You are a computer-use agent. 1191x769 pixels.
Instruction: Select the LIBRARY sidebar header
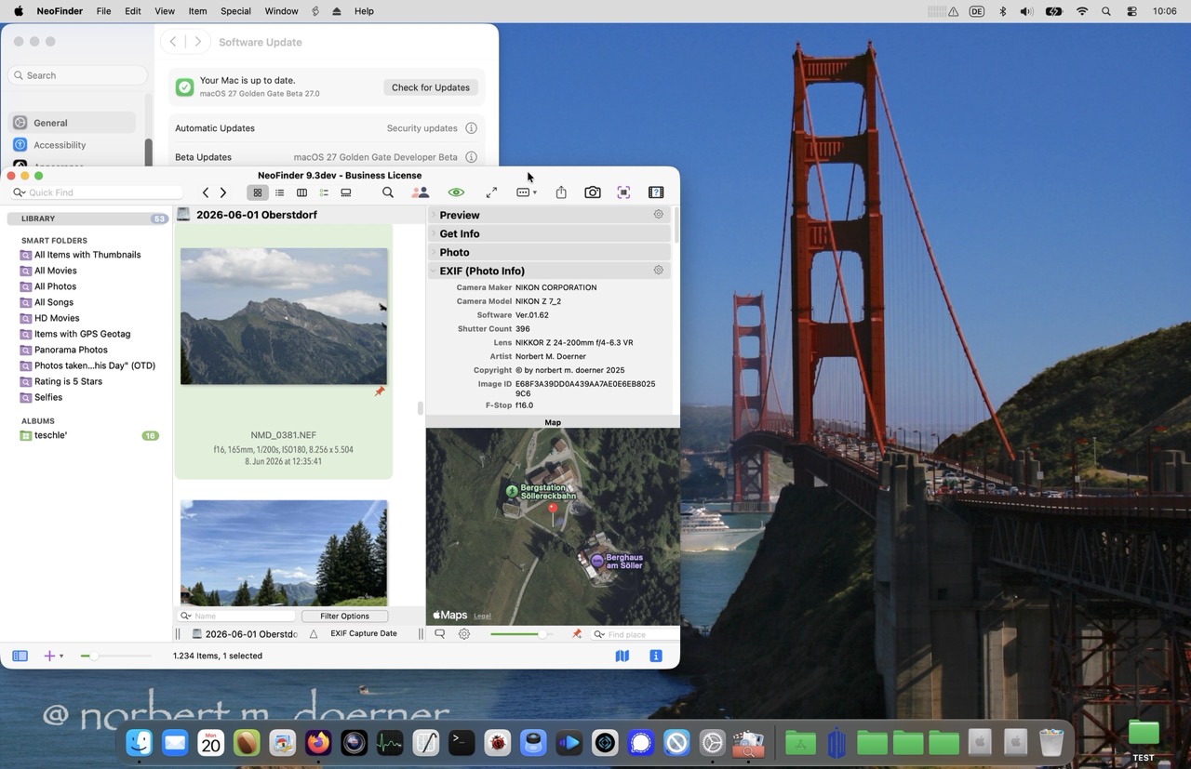(x=88, y=219)
